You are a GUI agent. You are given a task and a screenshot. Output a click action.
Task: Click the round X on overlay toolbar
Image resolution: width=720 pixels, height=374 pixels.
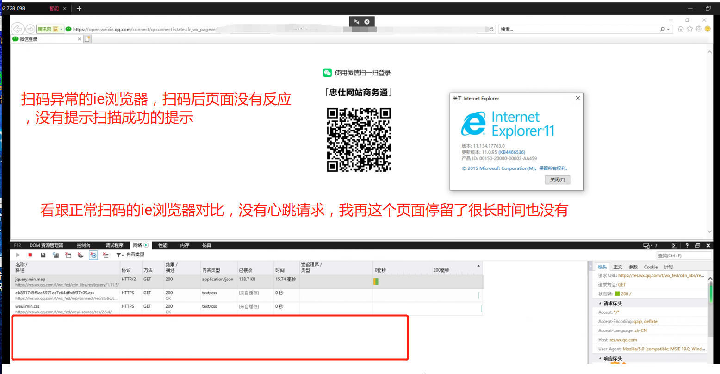click(367, 22)
